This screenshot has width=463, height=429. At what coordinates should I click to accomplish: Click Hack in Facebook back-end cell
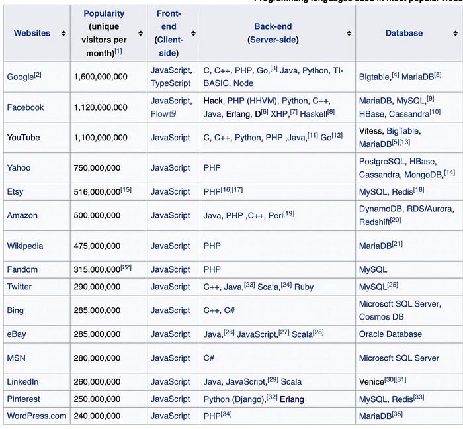coord(213,101)
